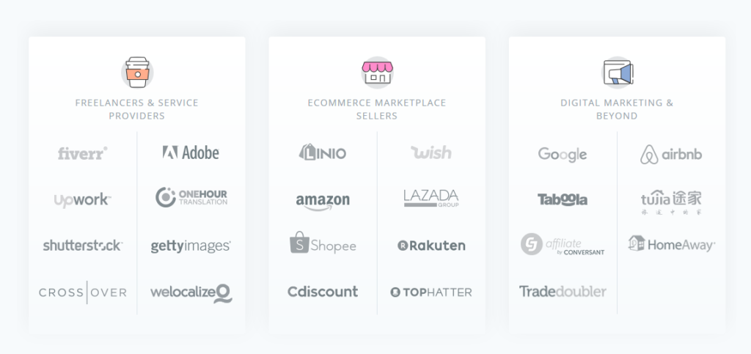This screenshot has width=751, height=354.
Task: Open the Google logo
Action: pos(563,155)
